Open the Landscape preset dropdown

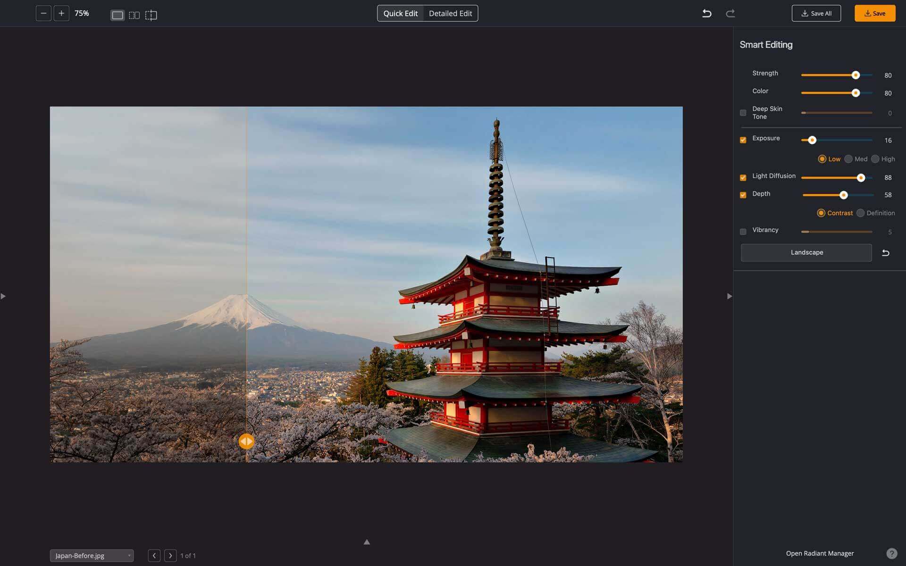[806, 252]
